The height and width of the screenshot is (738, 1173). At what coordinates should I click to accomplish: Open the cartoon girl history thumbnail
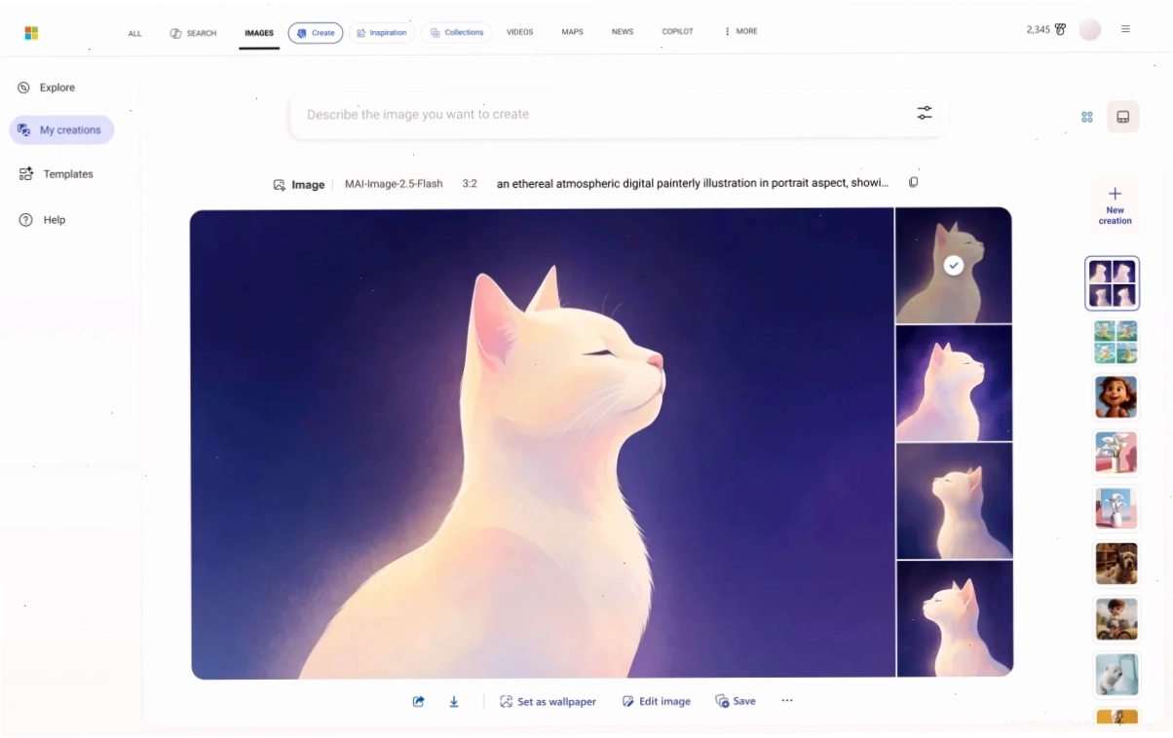1116,397
